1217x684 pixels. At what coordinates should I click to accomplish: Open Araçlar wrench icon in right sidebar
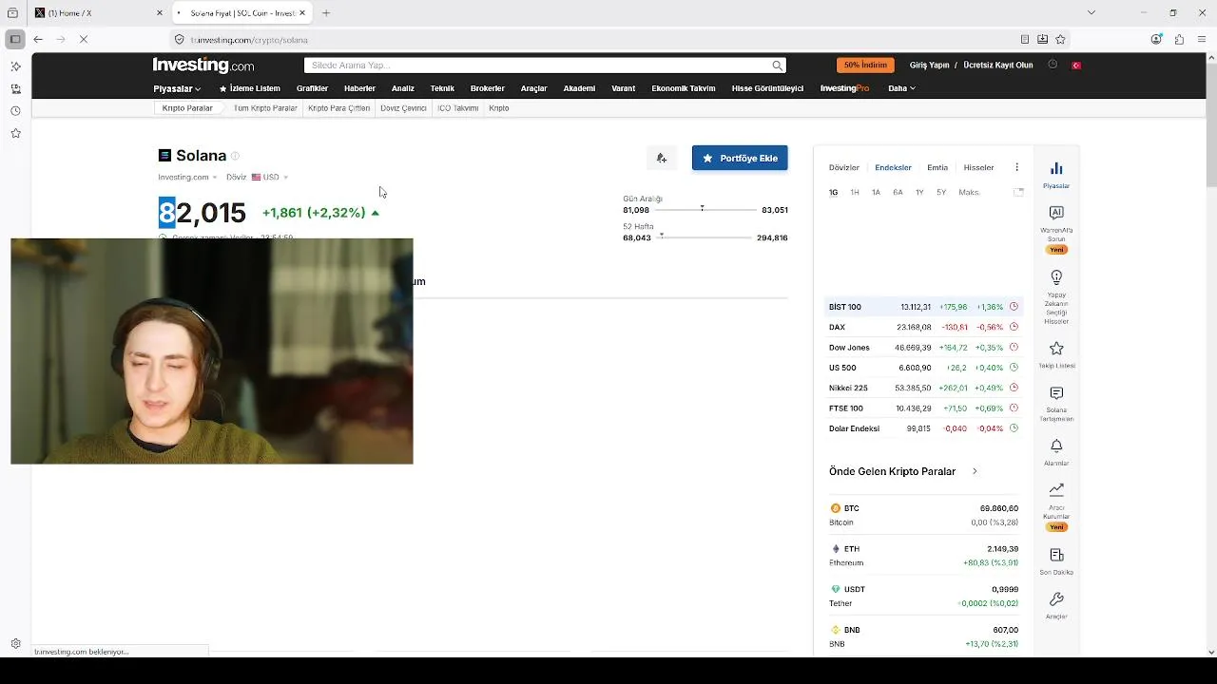pyautogui.click(x=1056, y=599)
